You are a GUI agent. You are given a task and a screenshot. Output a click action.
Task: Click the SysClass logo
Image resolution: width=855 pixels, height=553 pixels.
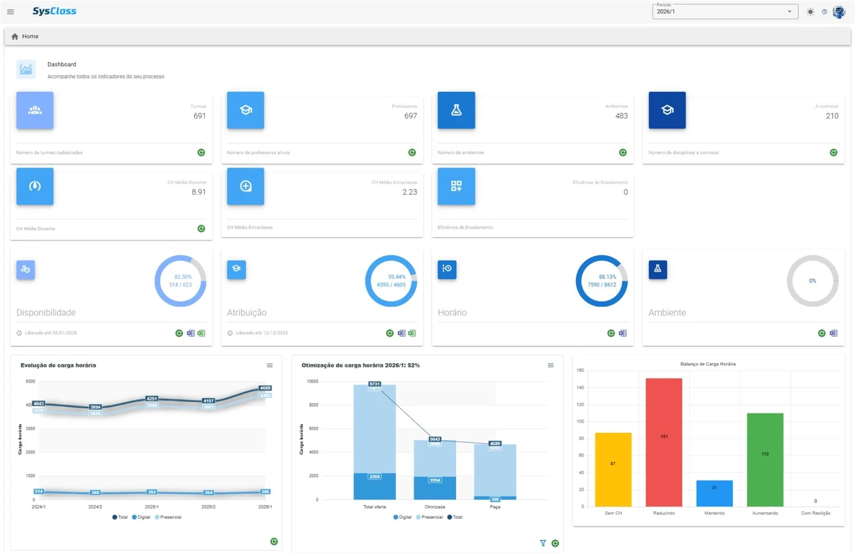pos(55,11)
